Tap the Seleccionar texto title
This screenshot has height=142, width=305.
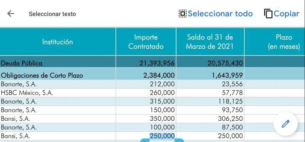click(x=52, y=14)
